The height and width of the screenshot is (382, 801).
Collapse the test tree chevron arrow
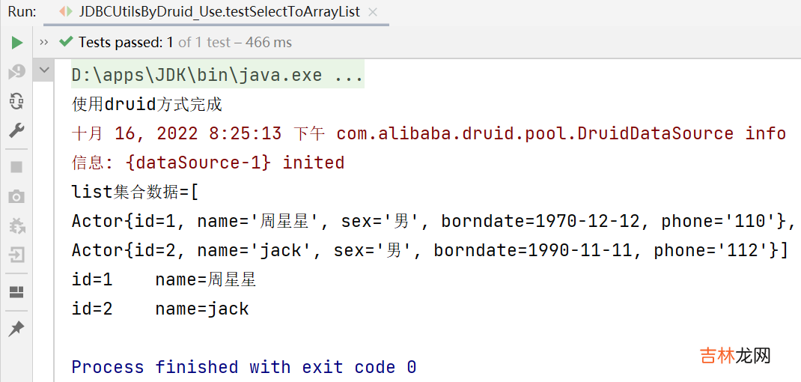[44, 70]
